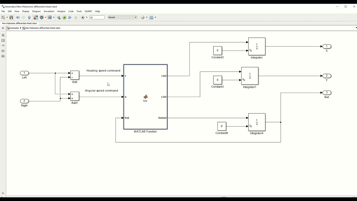Screen dimensions: 357x201
Task: Run the simulation with green play button
Action: tap(64, 17)
